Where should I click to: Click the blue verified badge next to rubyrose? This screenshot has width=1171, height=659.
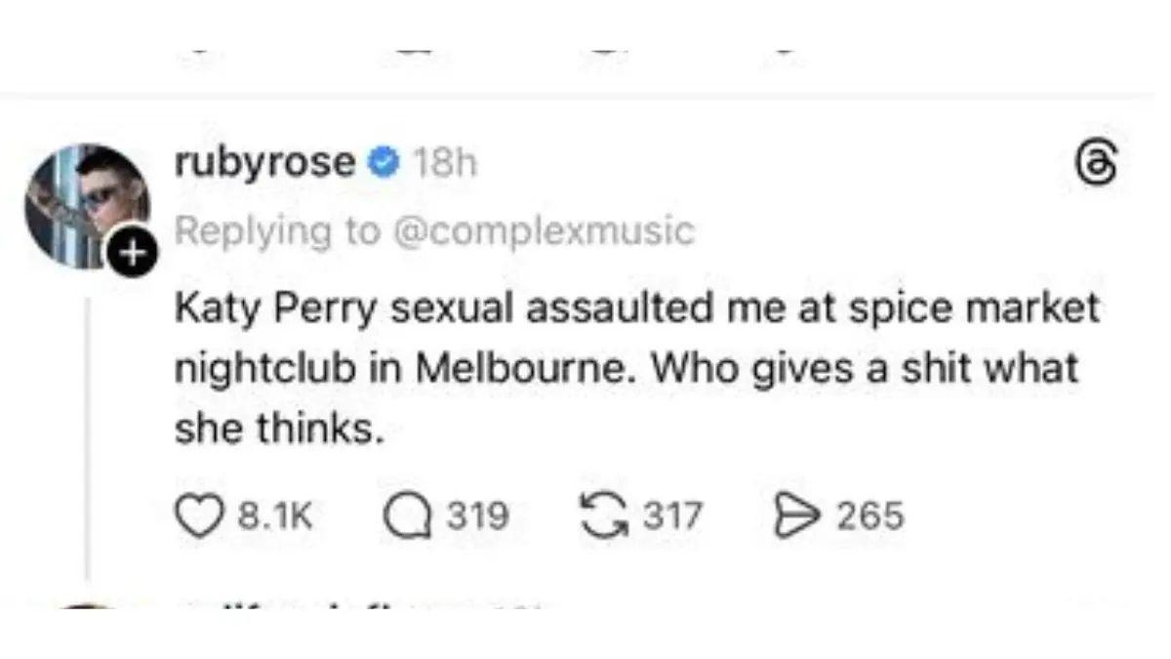(383, 162)
